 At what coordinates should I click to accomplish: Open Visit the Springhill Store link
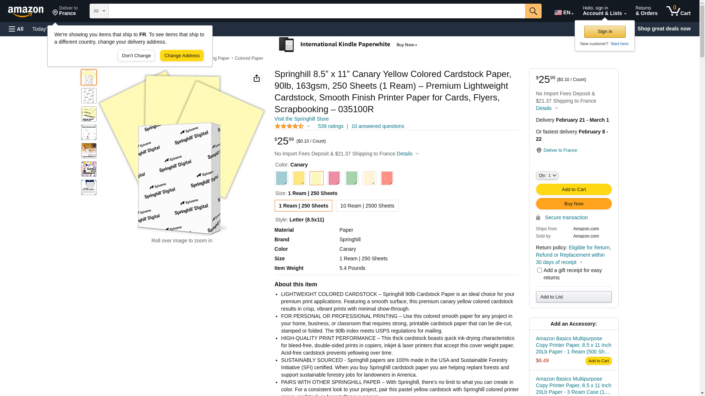click(x=301, y=119)
